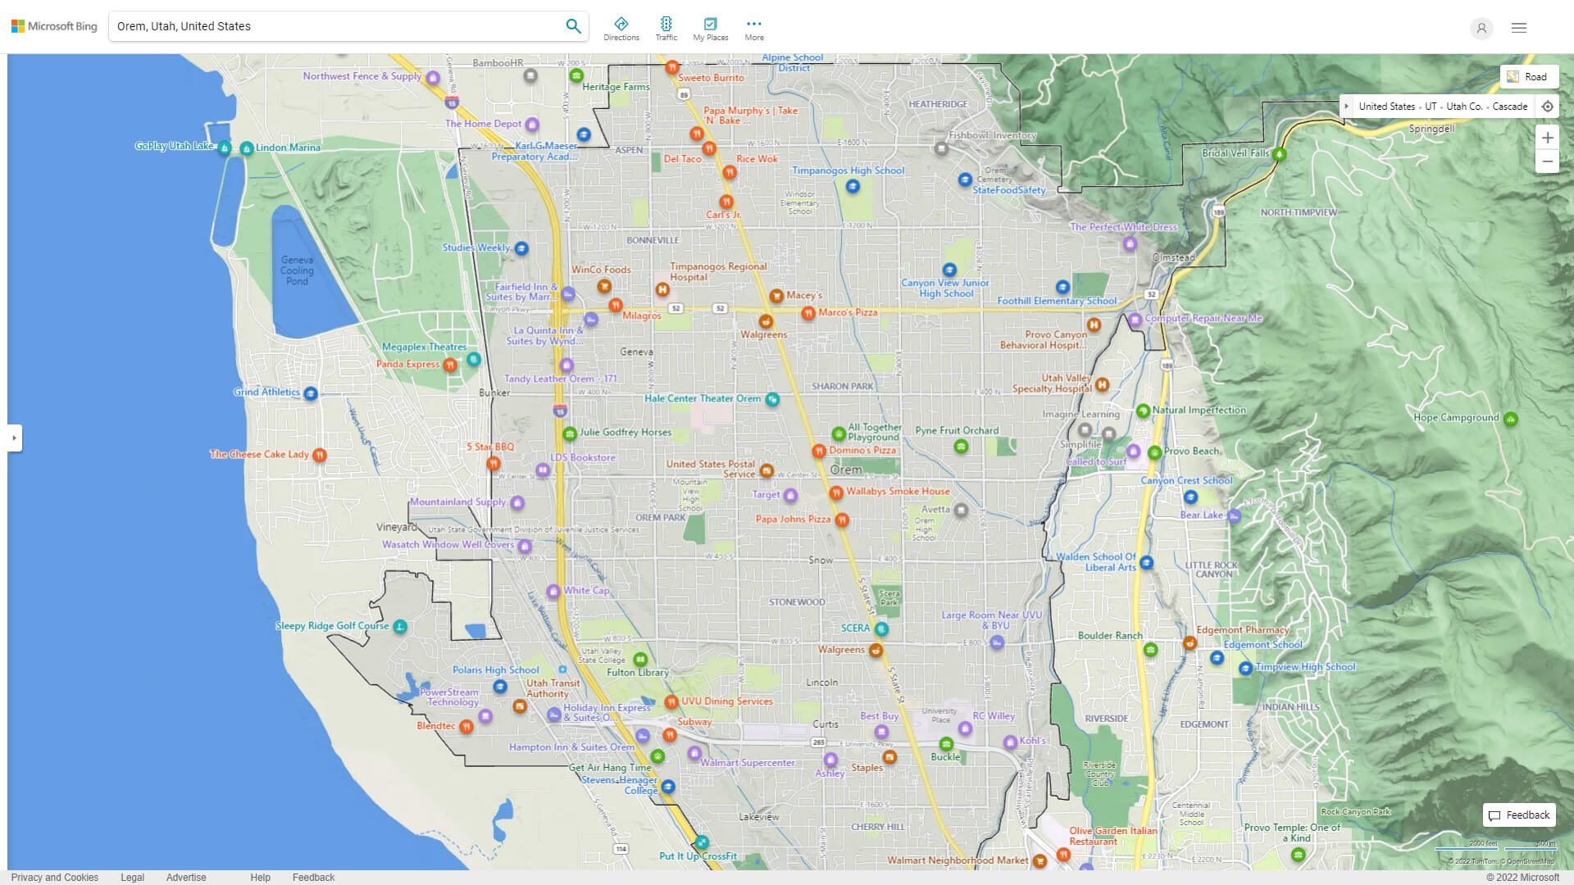Click the locate me icon
The image size is (1574, 885).
point(1547,107)
